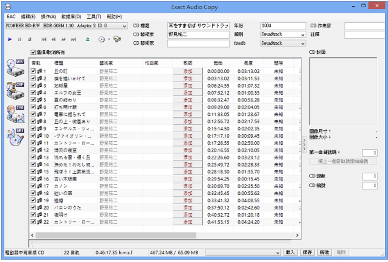Image resolution: width=388 pixels, height=262 pixels.
Task: Click the music note icon for track 9
Action: click(x=40, y=129)
